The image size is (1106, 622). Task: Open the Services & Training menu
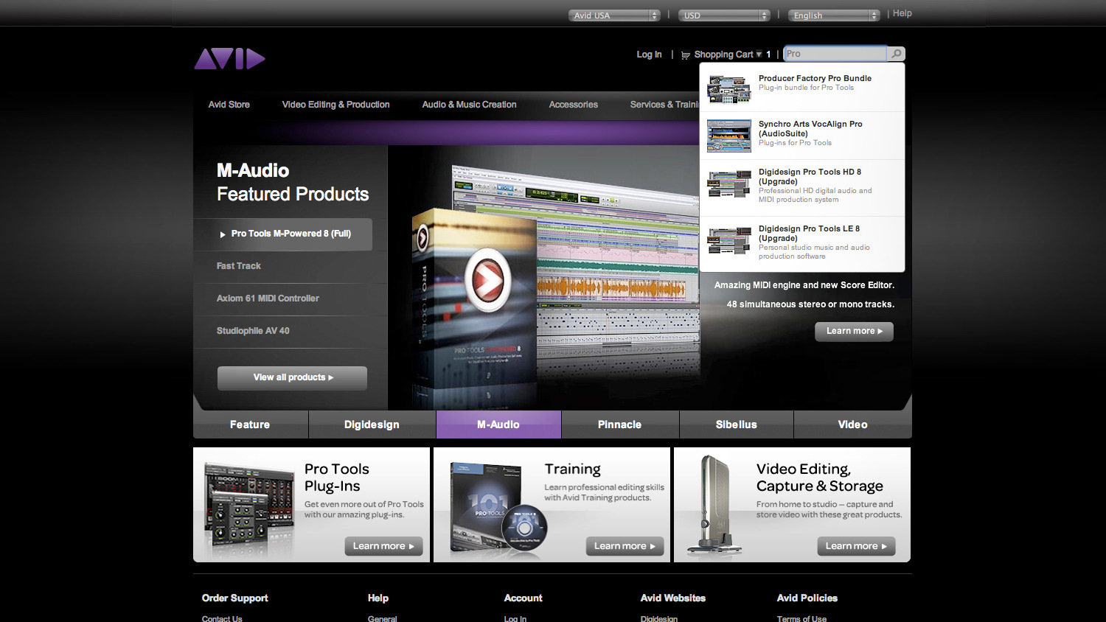pyautogui.click(x=664, y=105)
